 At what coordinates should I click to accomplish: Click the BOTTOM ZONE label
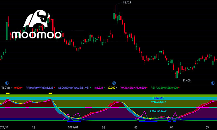tap(158, 118)
